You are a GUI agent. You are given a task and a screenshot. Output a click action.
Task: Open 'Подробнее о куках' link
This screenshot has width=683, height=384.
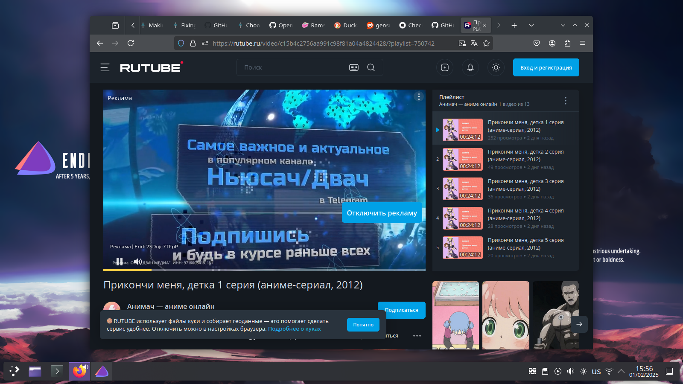click(294, 329)
